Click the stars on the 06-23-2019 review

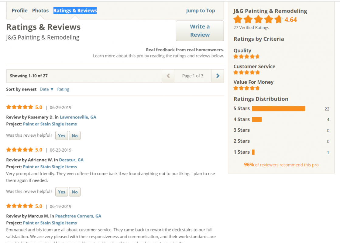point(20,149)
